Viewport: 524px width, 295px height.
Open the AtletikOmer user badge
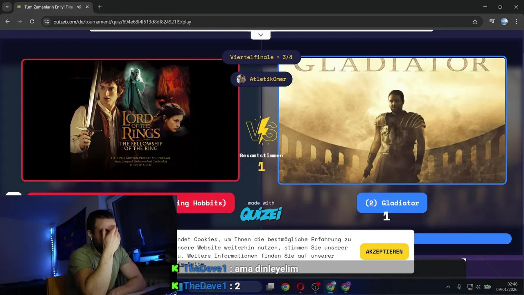[x=261, y=79]
